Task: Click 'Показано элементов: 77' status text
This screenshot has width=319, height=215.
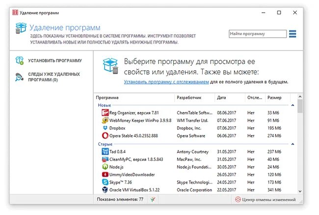Action: pos(120,199)
